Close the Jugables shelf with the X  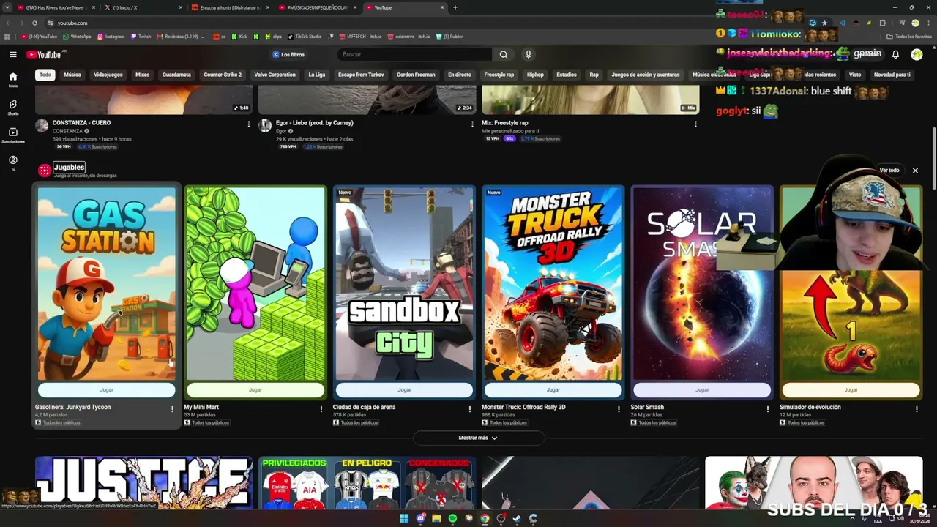coord(915,171)
